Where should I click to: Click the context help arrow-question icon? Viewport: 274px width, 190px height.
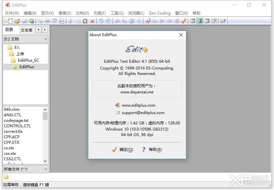click(223, 21)
